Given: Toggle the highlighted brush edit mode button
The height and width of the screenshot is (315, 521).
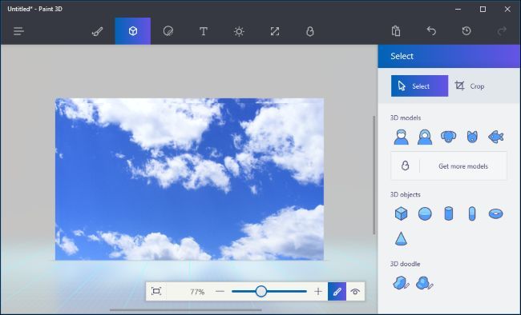Looking at the screenshot, I should coord(337,292).
